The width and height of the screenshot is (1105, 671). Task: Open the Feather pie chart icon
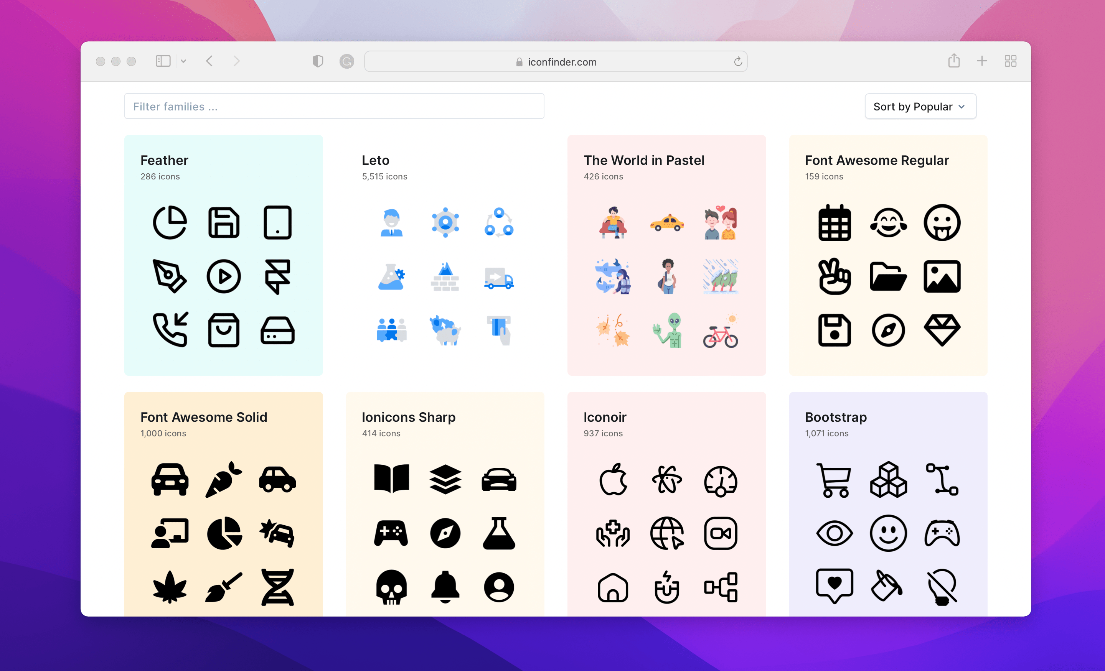[x=170, y=222]
